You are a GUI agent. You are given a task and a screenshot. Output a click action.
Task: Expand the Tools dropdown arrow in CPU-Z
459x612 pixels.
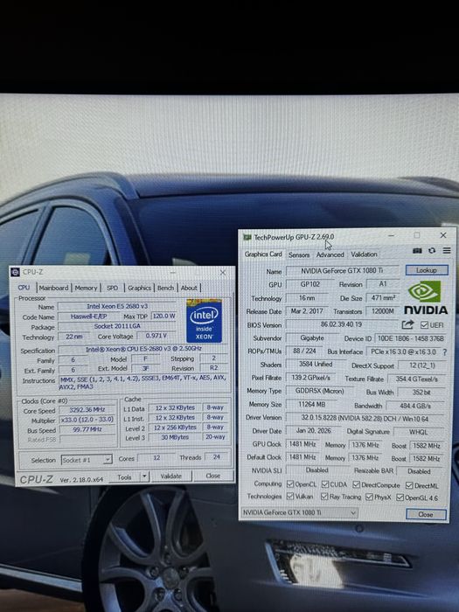coord(144,476)
